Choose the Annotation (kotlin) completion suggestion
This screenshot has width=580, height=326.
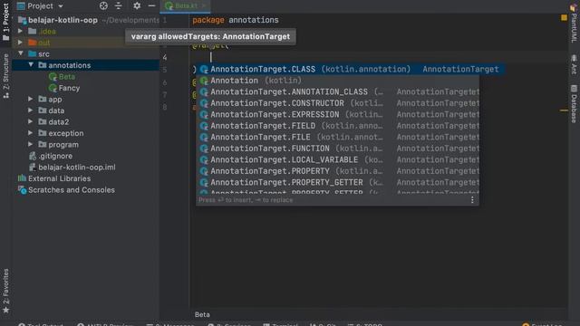(337, 81)
